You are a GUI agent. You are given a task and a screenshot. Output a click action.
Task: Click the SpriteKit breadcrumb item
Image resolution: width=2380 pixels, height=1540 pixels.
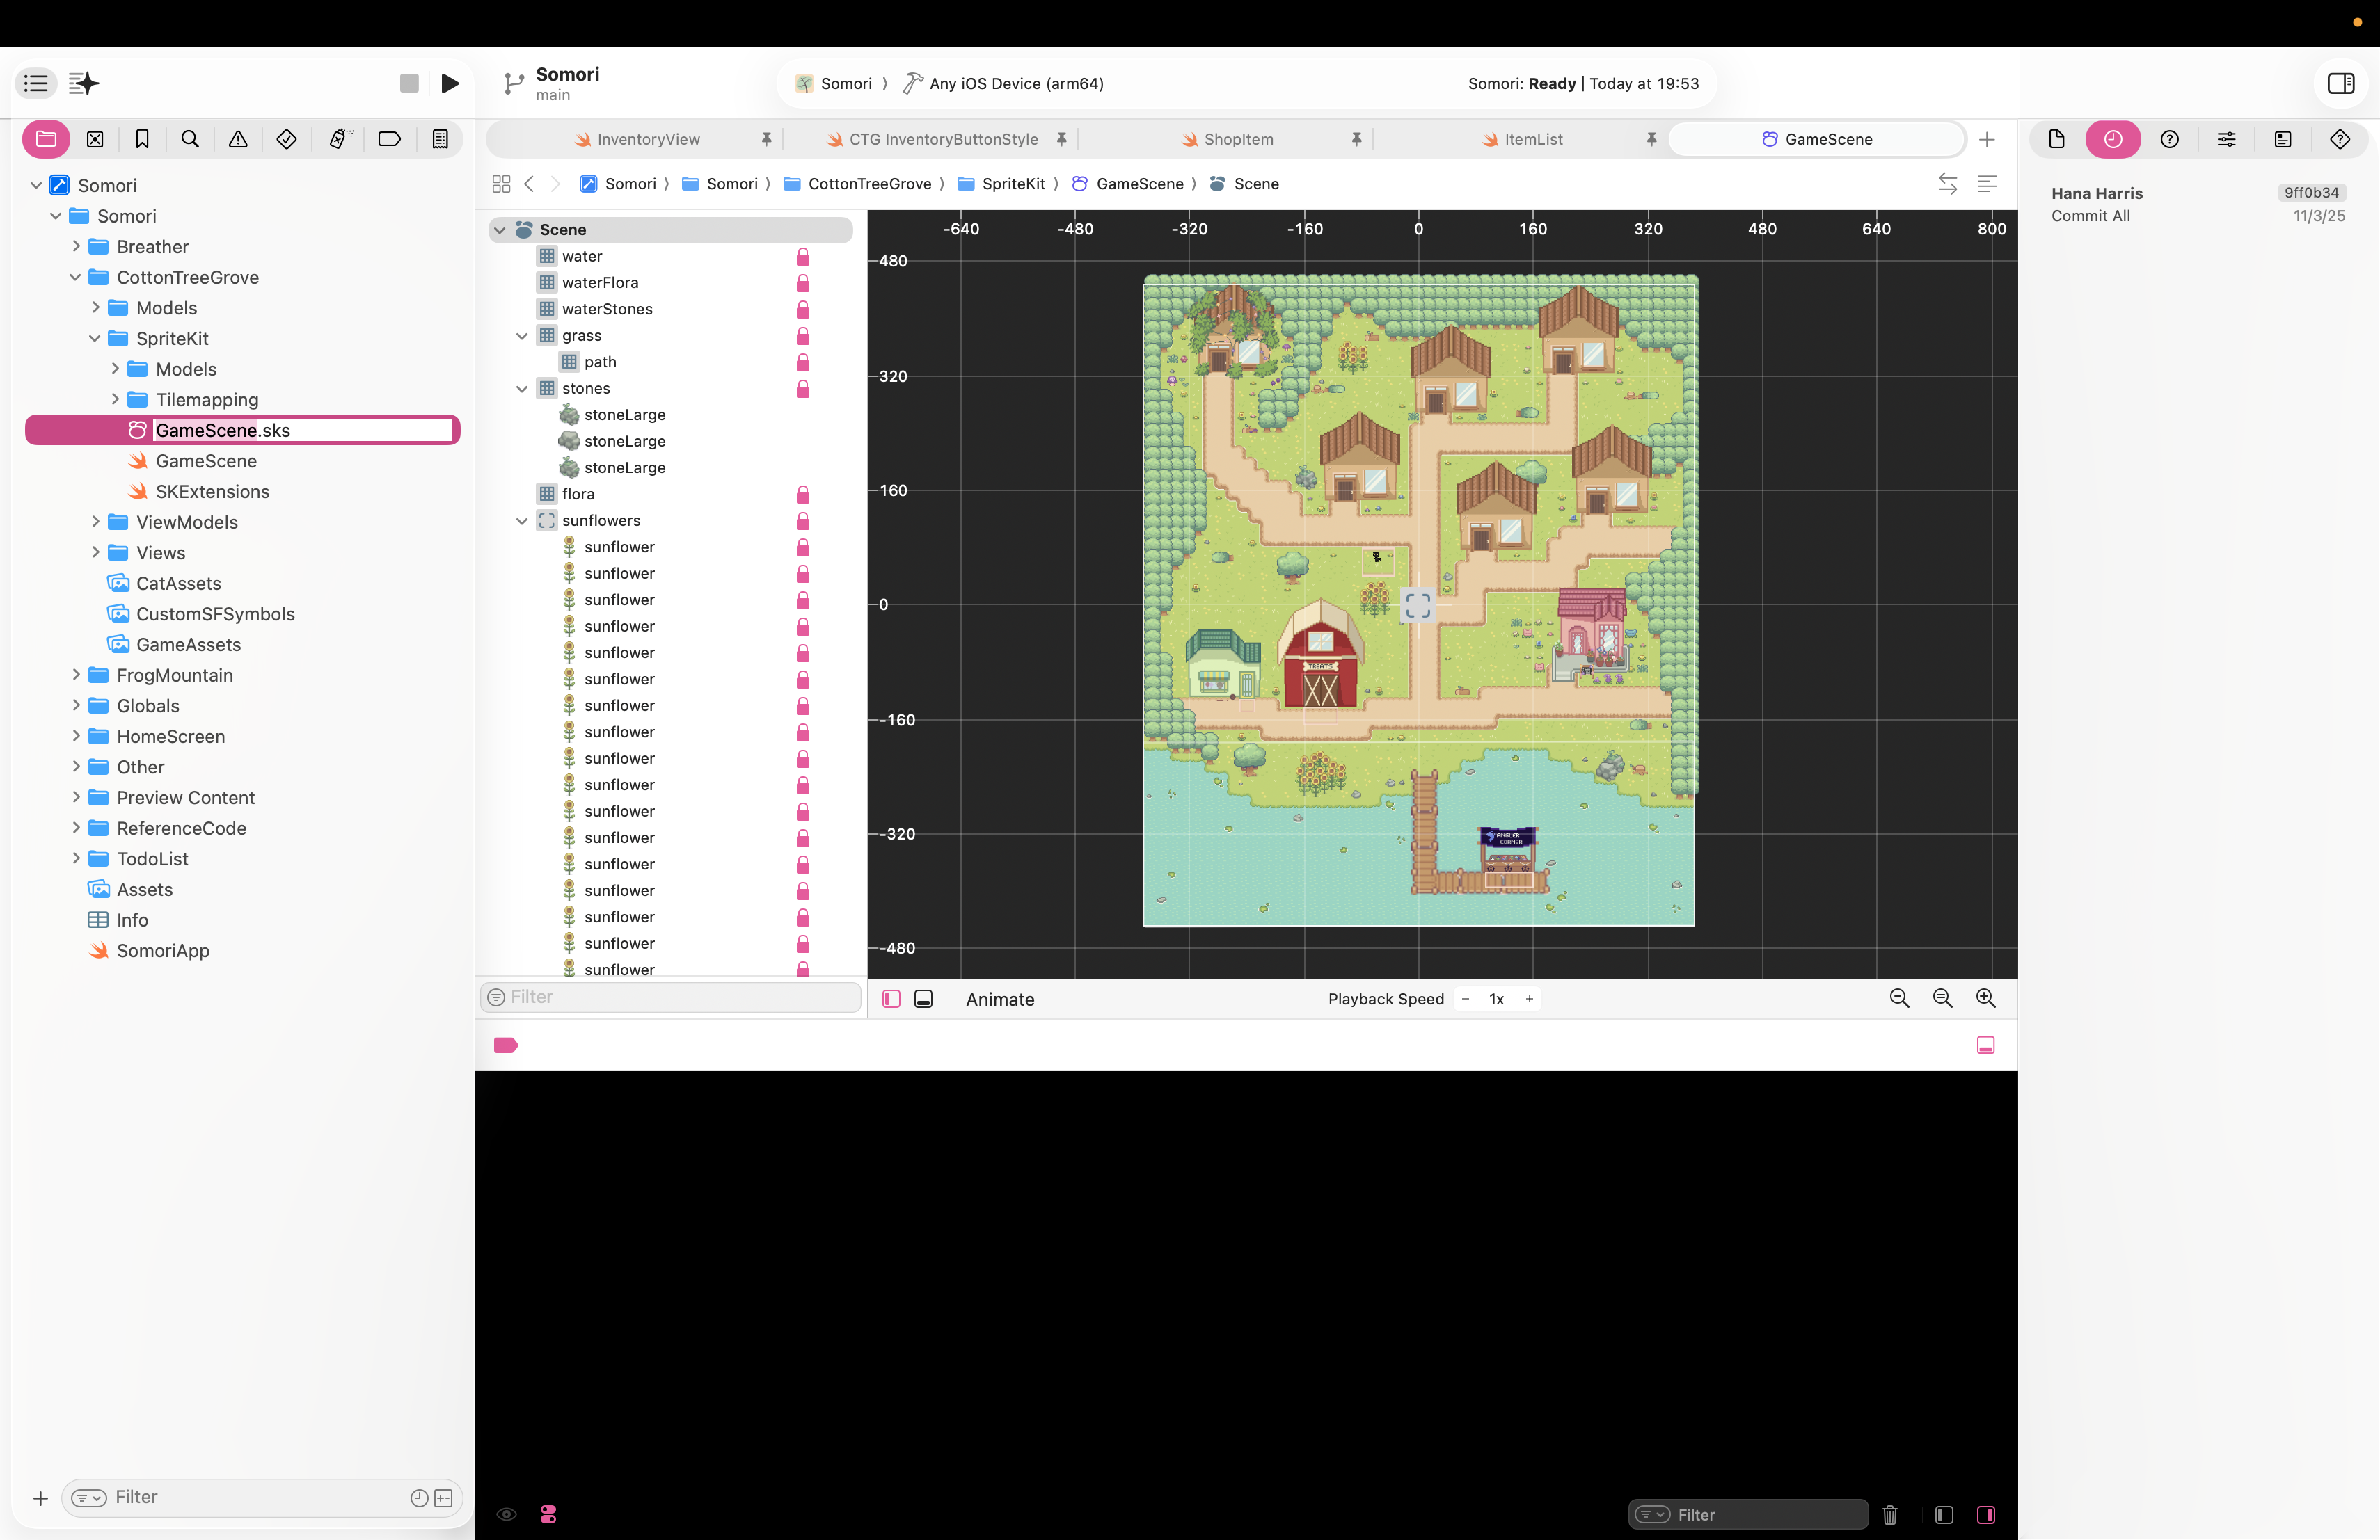point(1012,184)
